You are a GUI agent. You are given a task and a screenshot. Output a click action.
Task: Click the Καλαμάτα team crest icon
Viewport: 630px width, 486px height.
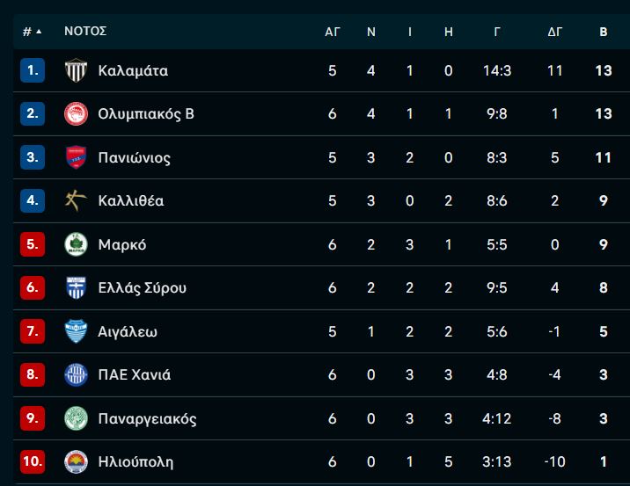pyautogui.click(x=77, y=70)
